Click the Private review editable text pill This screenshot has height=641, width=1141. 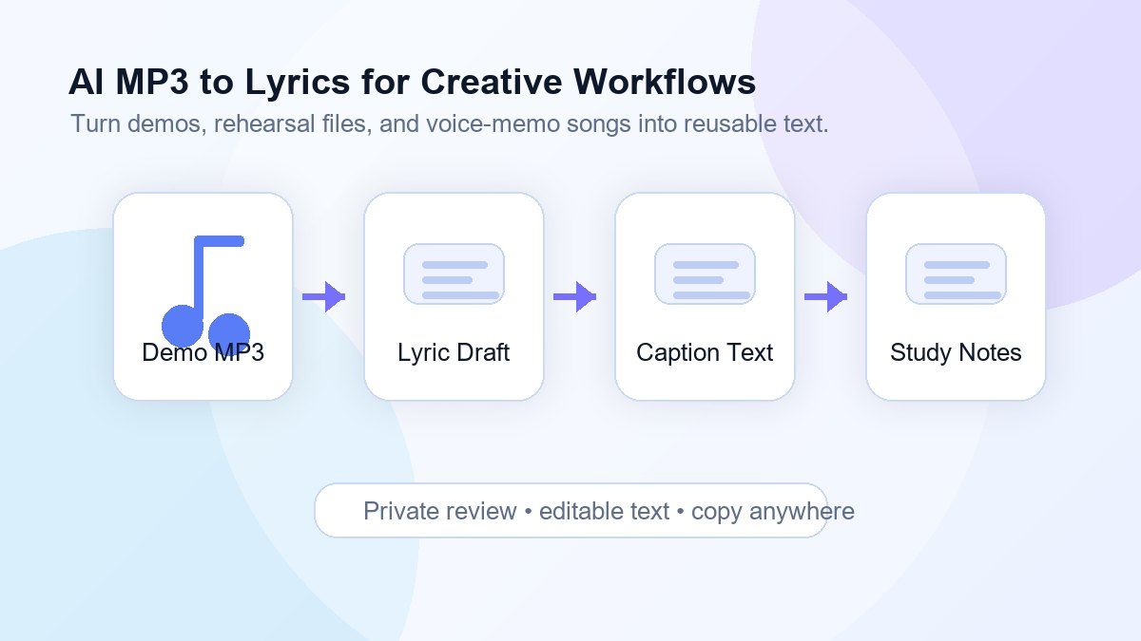click(570, 511)
